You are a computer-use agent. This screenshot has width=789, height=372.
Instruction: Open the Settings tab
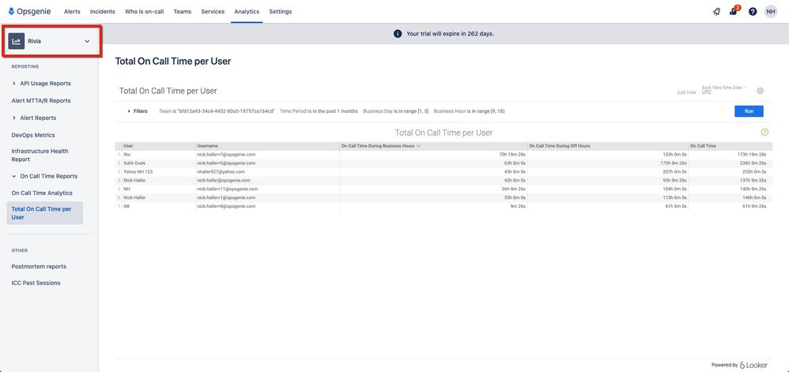tap(281, 12)
